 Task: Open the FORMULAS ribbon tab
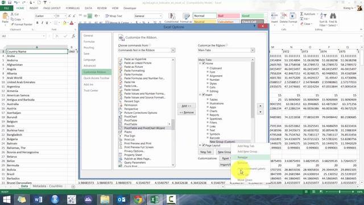coord(73,8)
